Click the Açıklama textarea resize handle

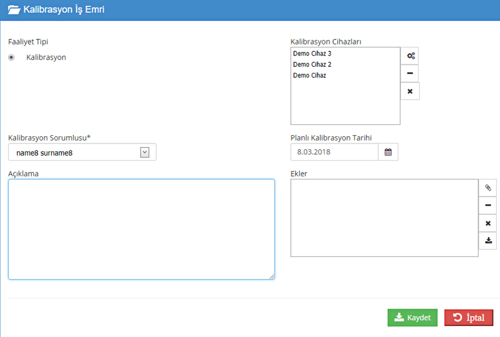coord(271,276)
